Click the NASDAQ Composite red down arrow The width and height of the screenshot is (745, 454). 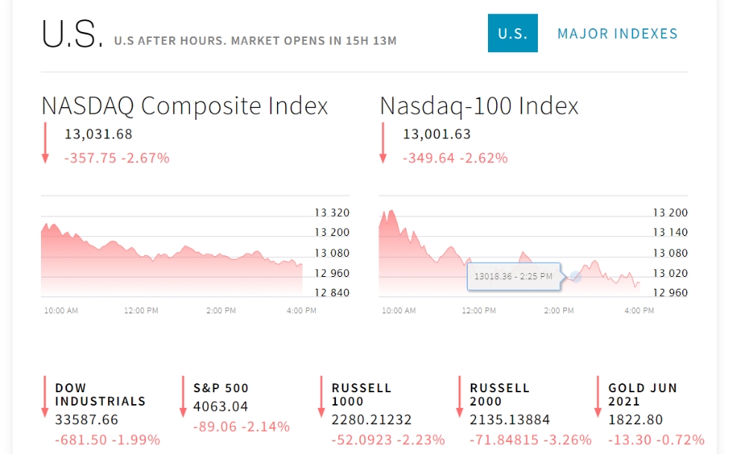(x=45, y=143)
